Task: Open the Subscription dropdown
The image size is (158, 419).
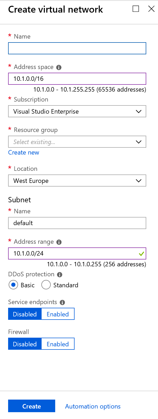Action: coord(77,112)
